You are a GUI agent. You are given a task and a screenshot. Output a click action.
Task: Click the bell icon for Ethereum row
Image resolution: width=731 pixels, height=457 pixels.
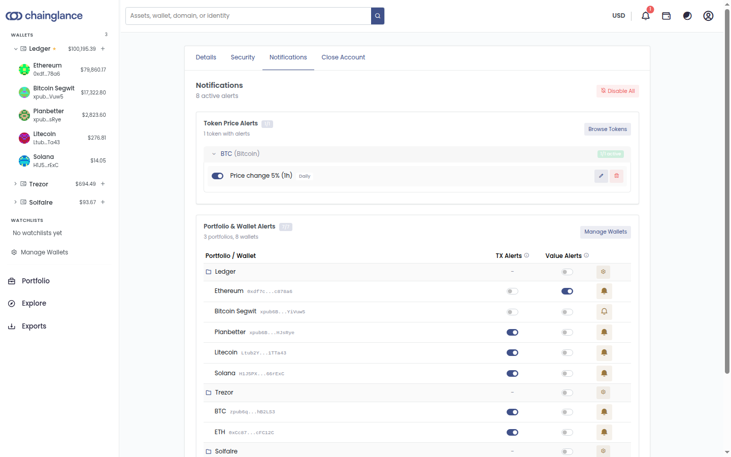[x=604, y=291]
